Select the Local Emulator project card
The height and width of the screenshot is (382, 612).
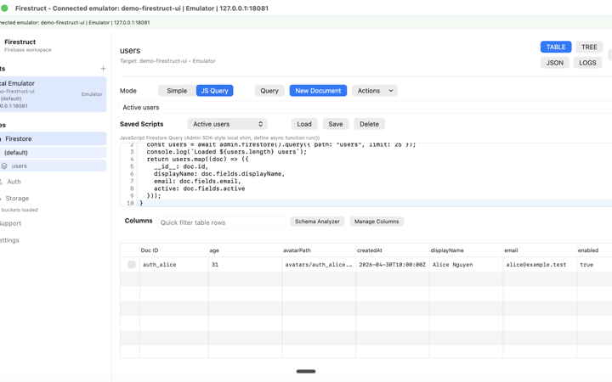click(x=53, y=94)
